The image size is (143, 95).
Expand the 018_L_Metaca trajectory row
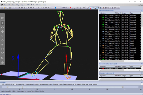click(x=100, y=55)
